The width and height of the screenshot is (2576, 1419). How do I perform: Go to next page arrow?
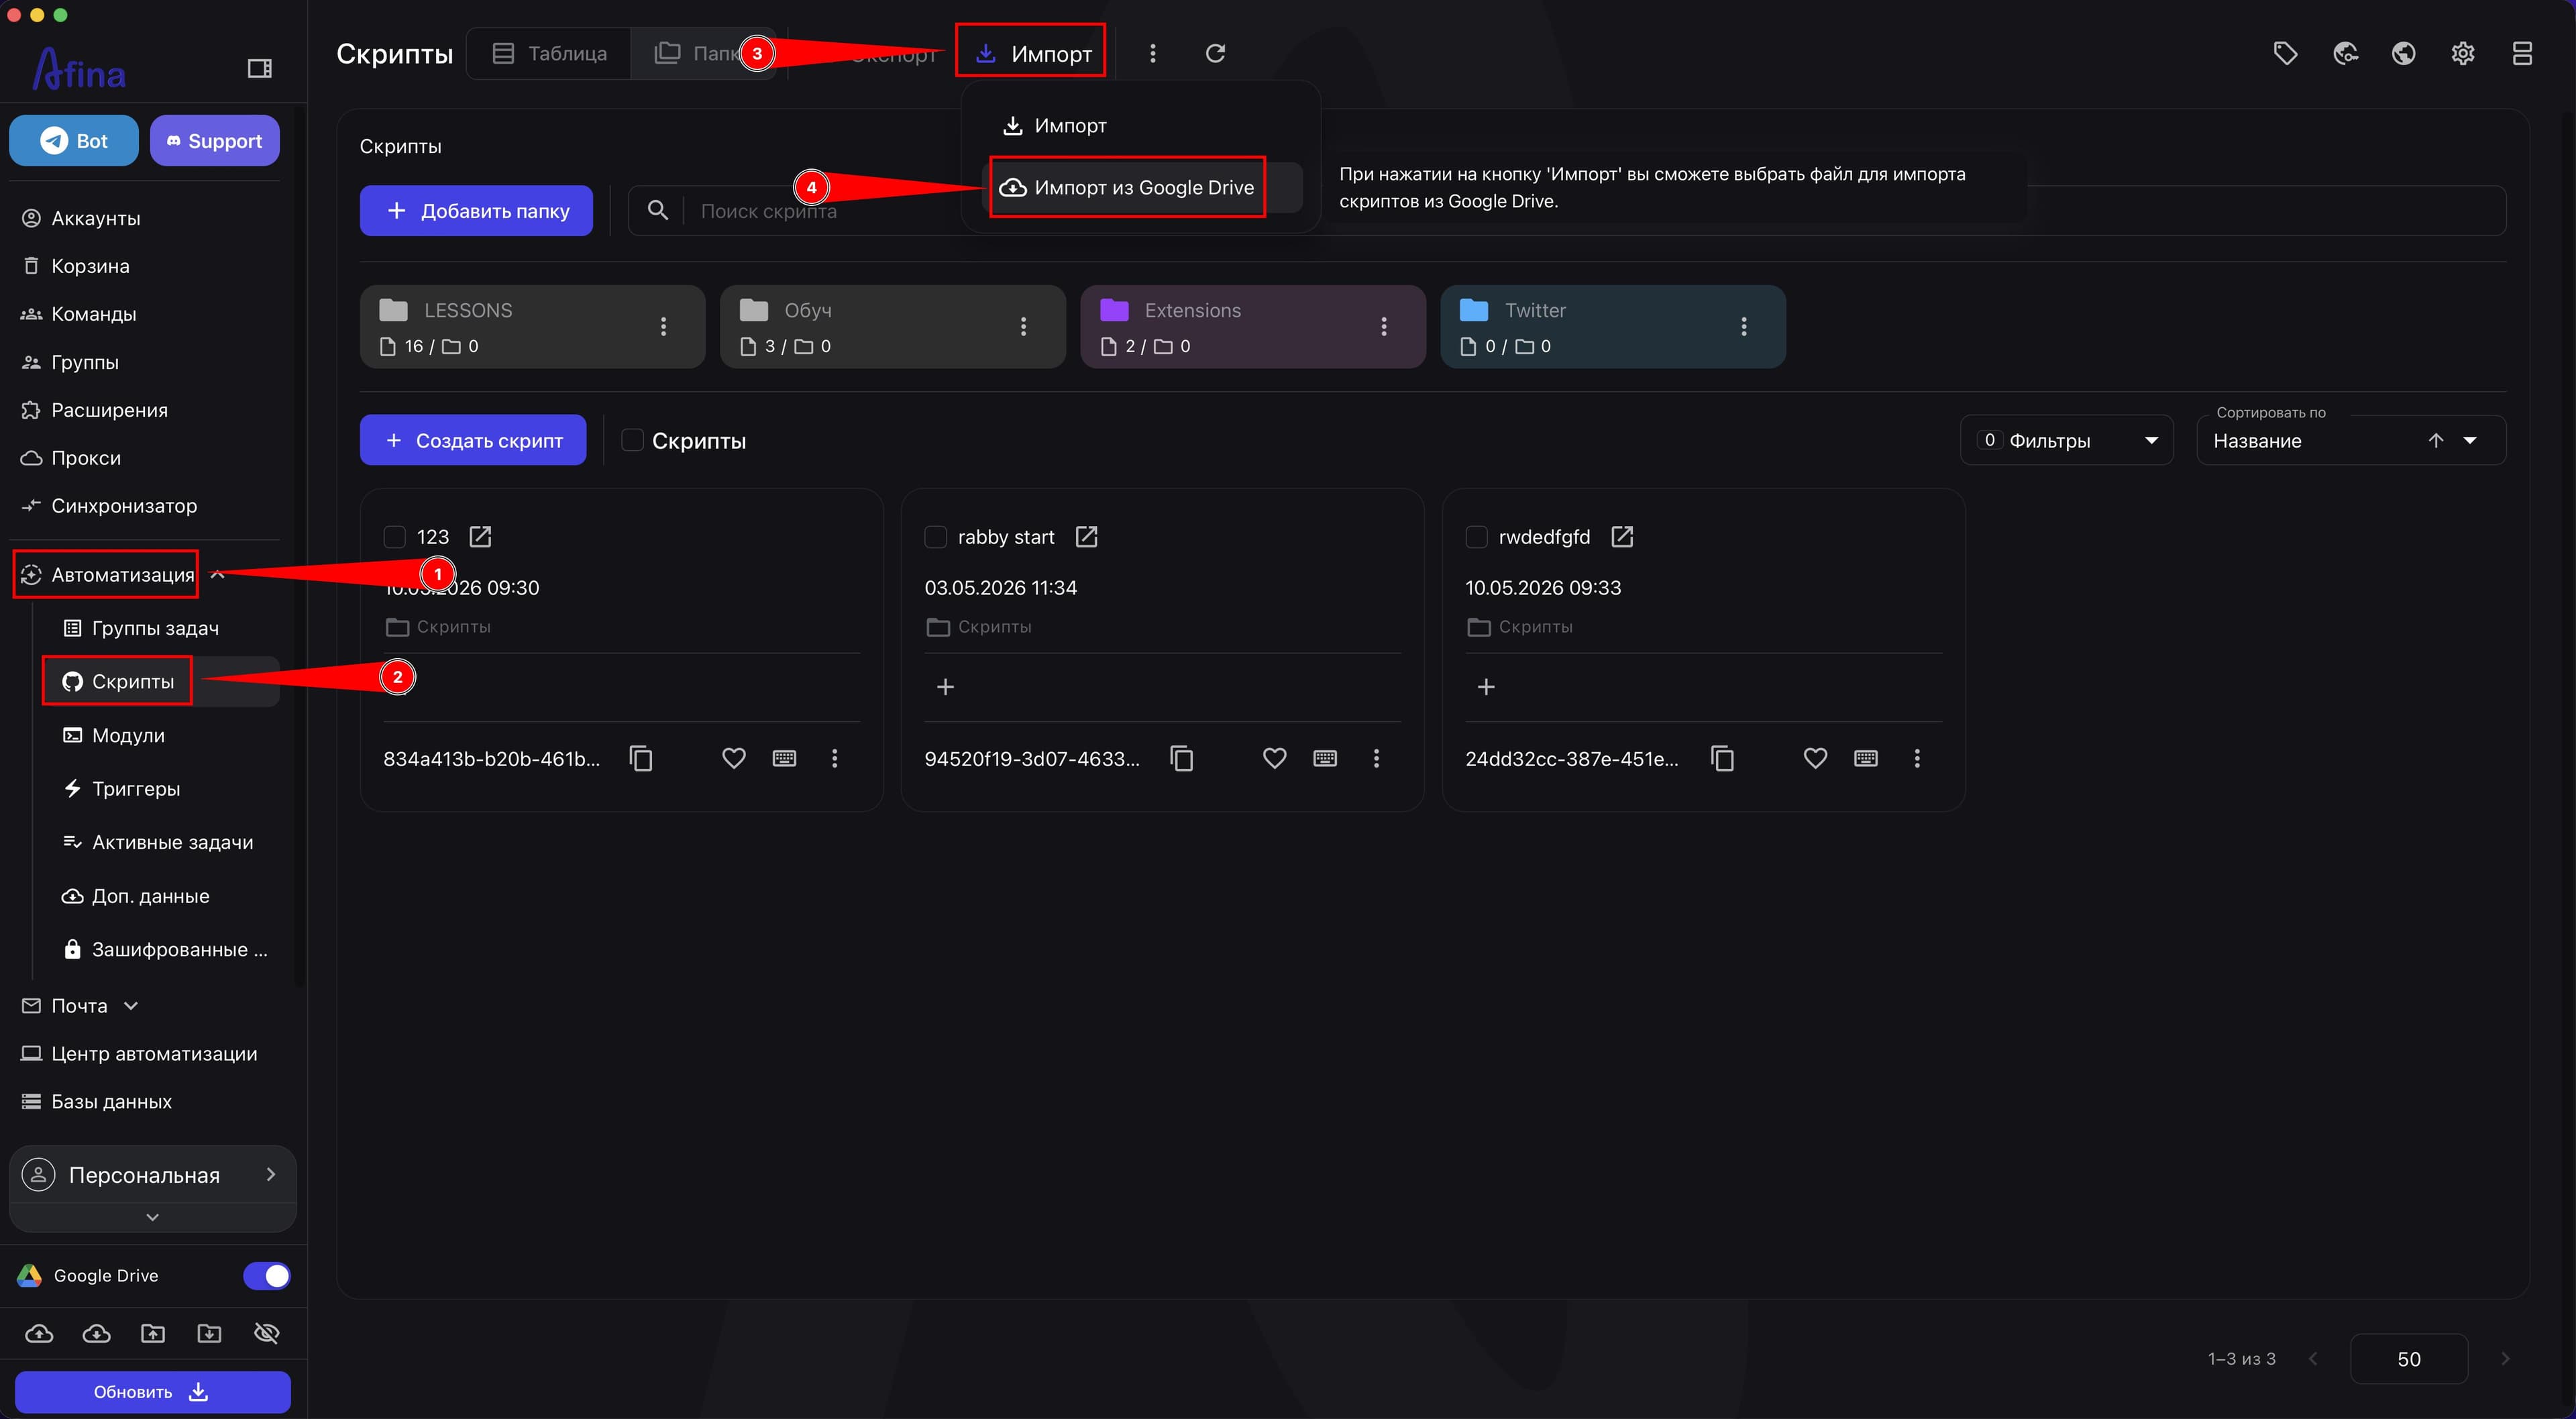click(x=2505, y=1359)
